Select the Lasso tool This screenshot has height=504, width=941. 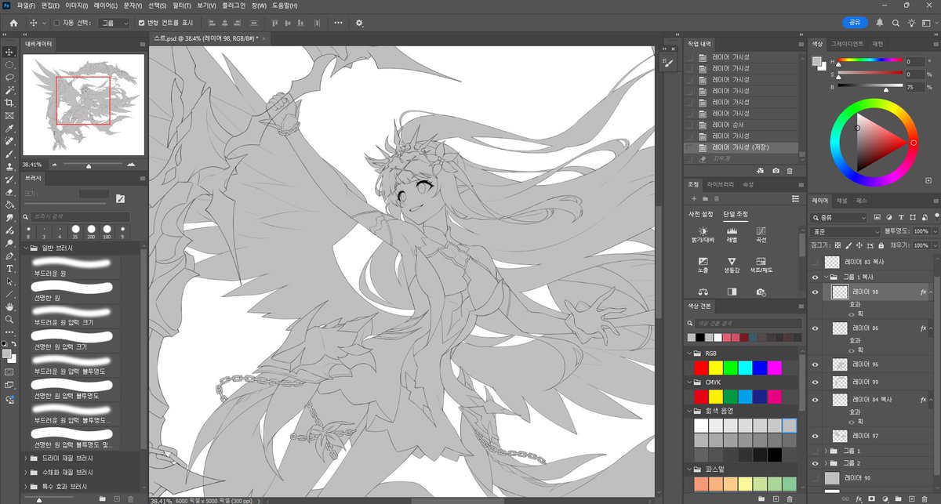coord(9,78)
